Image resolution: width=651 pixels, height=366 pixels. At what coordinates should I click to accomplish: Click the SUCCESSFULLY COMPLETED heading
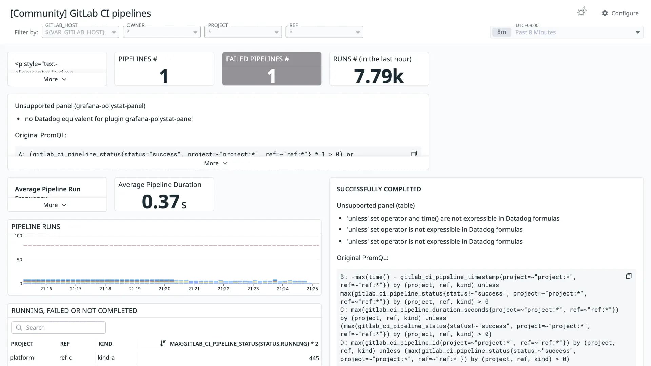click(x=379, y=189)
